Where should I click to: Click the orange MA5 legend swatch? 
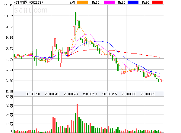pos(83,2)
